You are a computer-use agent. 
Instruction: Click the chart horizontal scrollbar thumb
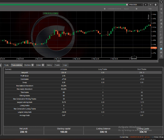coord(58,61)
